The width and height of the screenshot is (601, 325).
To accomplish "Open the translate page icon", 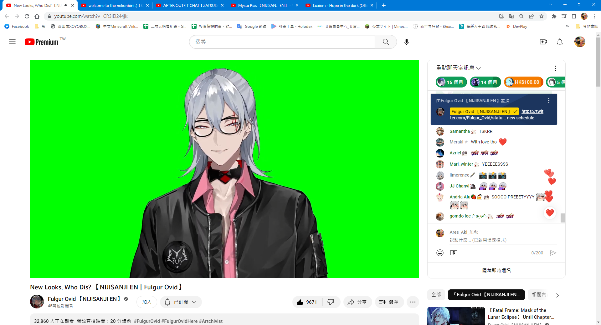I will pos(511,16).
